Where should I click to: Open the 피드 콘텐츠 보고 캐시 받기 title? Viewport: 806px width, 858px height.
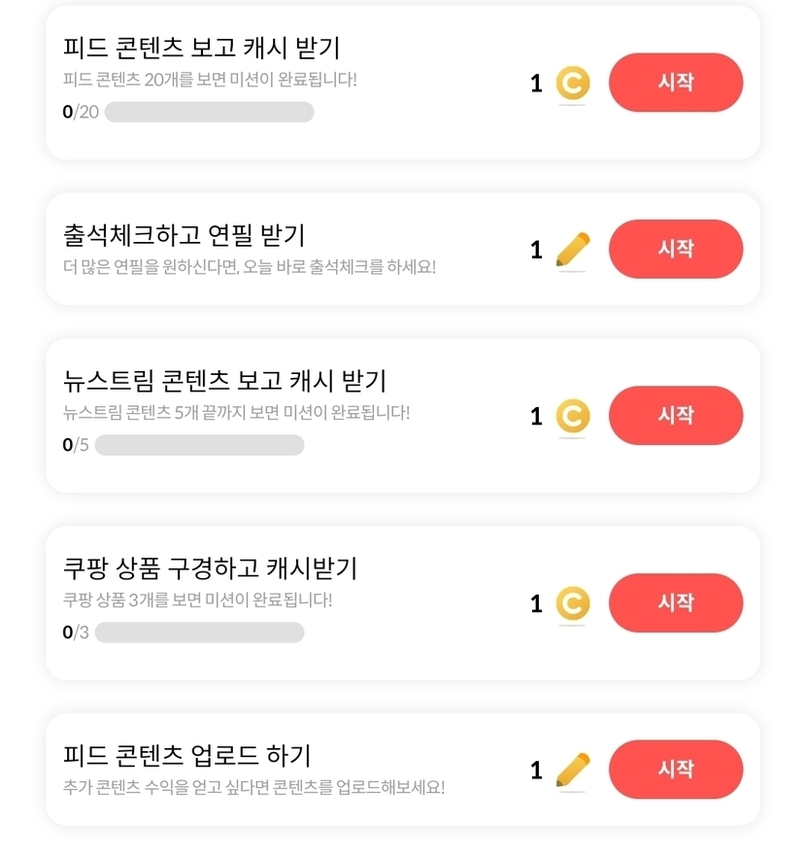pos(201,48)
